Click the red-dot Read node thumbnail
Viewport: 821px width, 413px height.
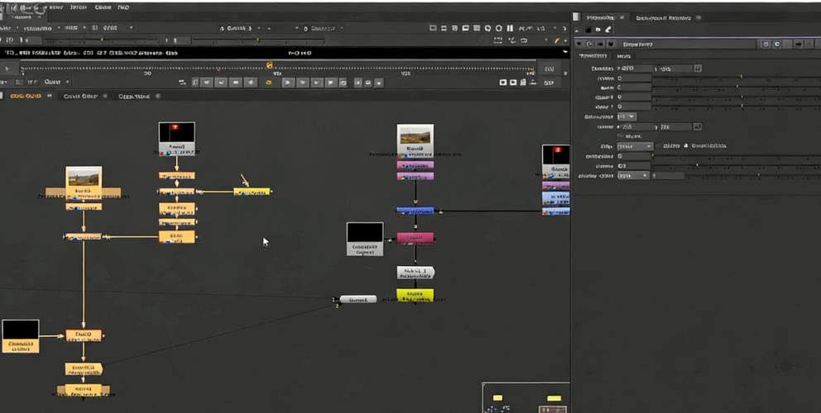(176, 132)
